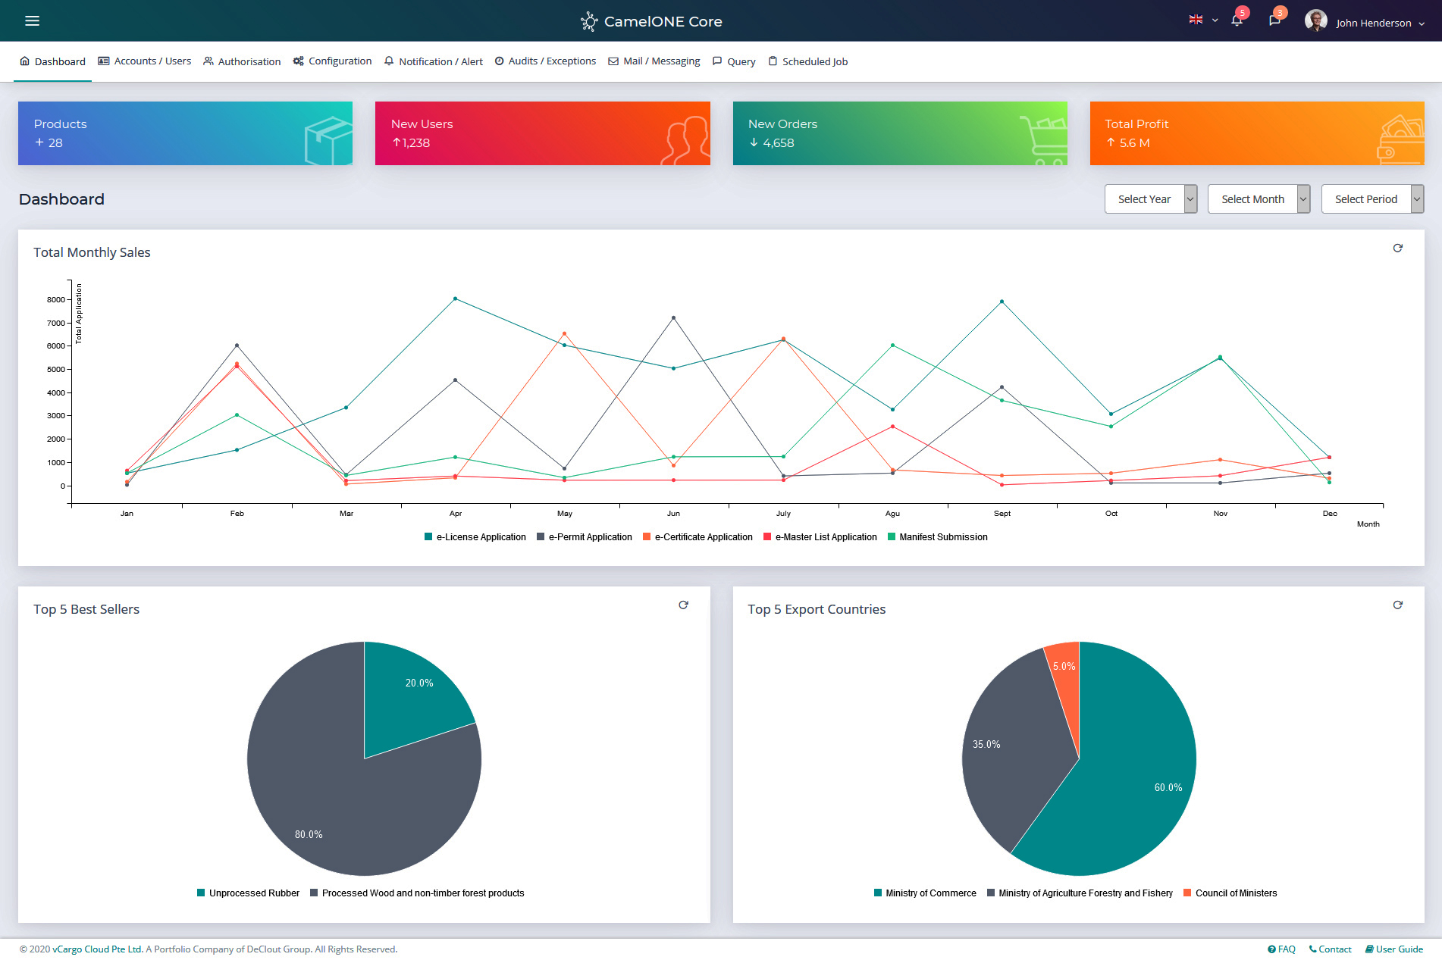Open the hamburger menu icon
The image size is (1442, 960).
point(32,20)
